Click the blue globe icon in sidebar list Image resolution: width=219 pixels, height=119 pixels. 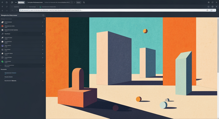[x=2, y=46]
